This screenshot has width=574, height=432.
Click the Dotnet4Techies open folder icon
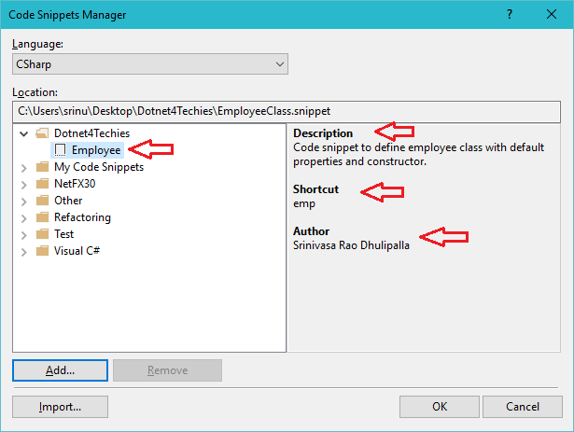42,132
